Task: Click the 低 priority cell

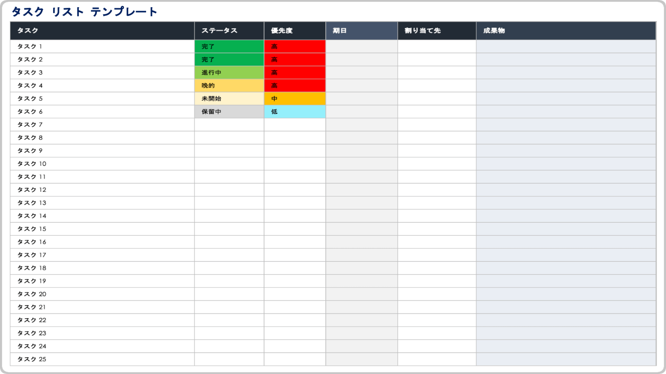Action: (x=295, y=112)
